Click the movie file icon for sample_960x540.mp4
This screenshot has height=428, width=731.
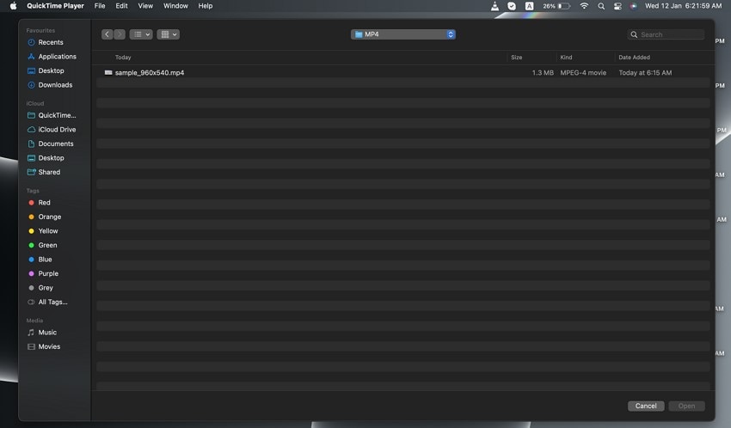108,73
